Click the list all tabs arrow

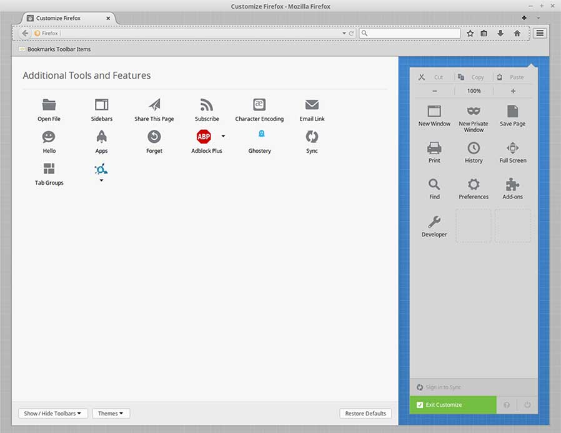(538, 18)
